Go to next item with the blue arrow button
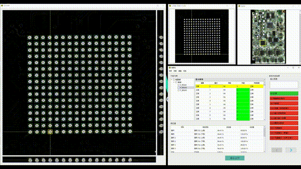The height and width of the screenshot is (169, 301). pyautogui.click(x=291, y=150)
